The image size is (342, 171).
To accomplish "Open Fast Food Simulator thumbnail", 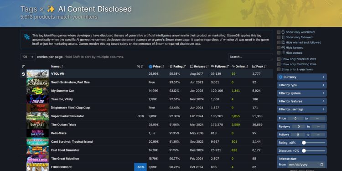I will coord(37,150).
